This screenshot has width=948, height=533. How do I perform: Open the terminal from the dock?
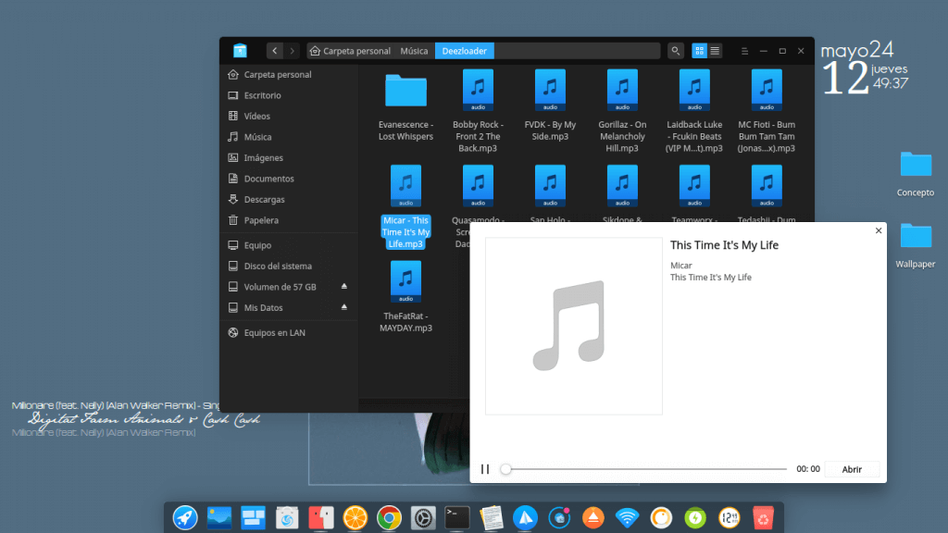point(456,517)
